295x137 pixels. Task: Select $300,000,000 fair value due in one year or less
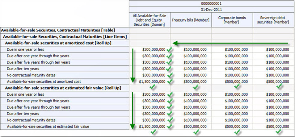pyautogui.click(x=150, y=94)
